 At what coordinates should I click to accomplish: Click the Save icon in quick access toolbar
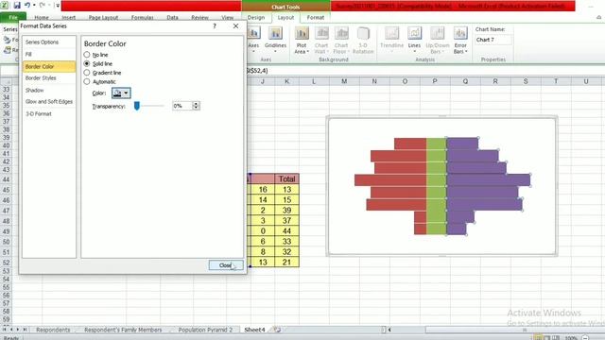tap(17, 6)
